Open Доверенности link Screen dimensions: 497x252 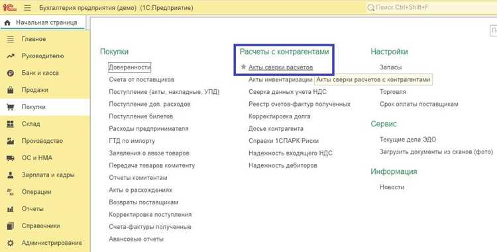coord(130,67)
